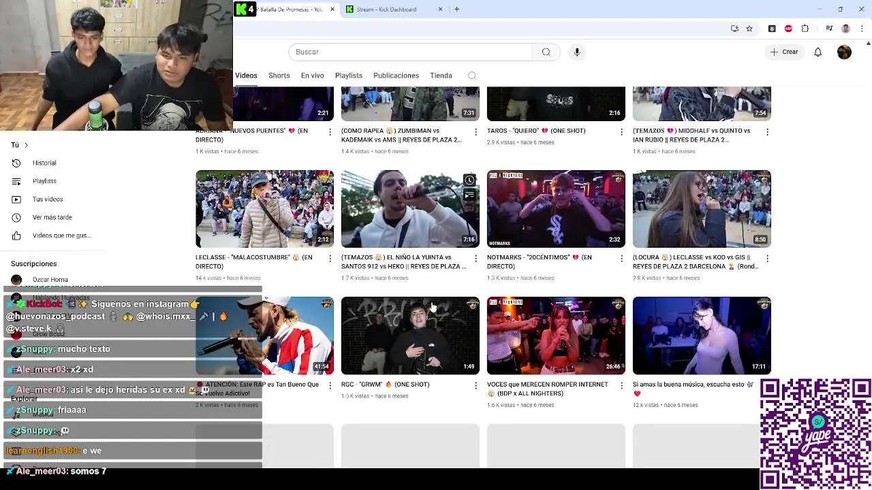This screenshot has width=872, height=490.
Task: Search within channel magnifier icon
Action: tap(472, 76)
